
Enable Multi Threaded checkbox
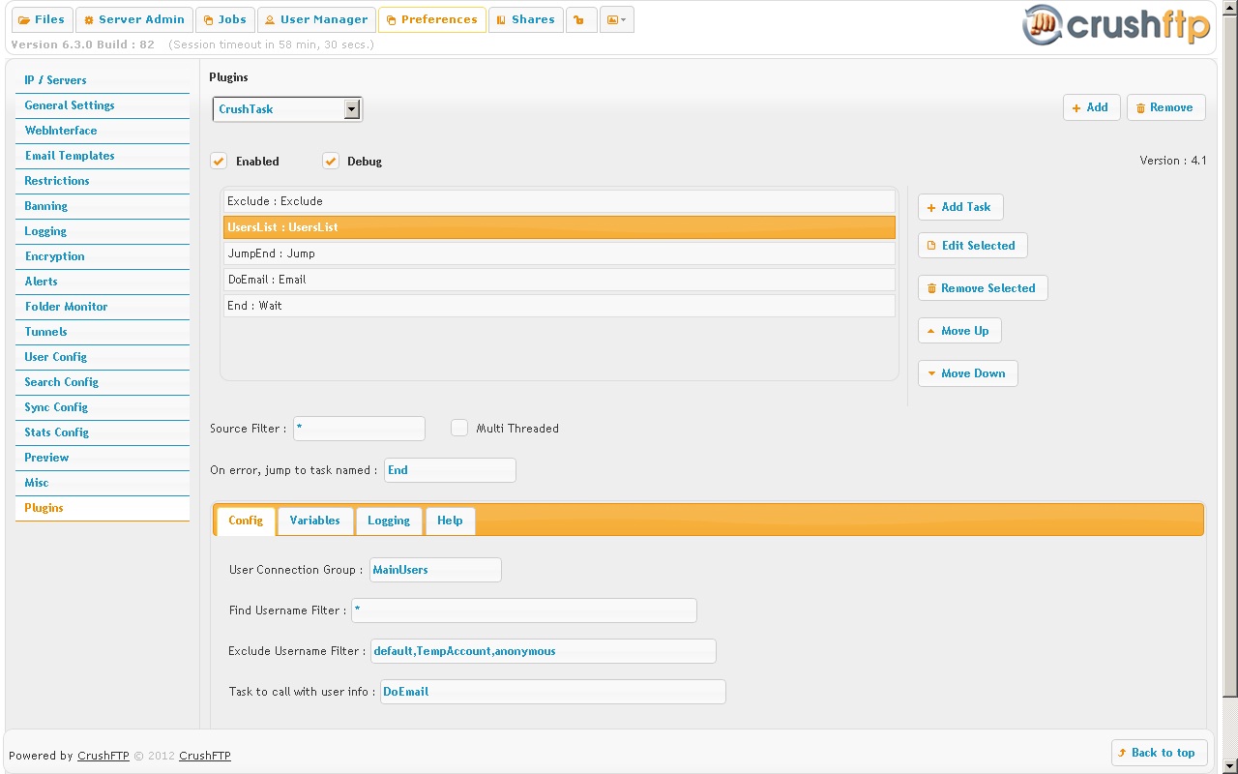click(x=459, y=428)
